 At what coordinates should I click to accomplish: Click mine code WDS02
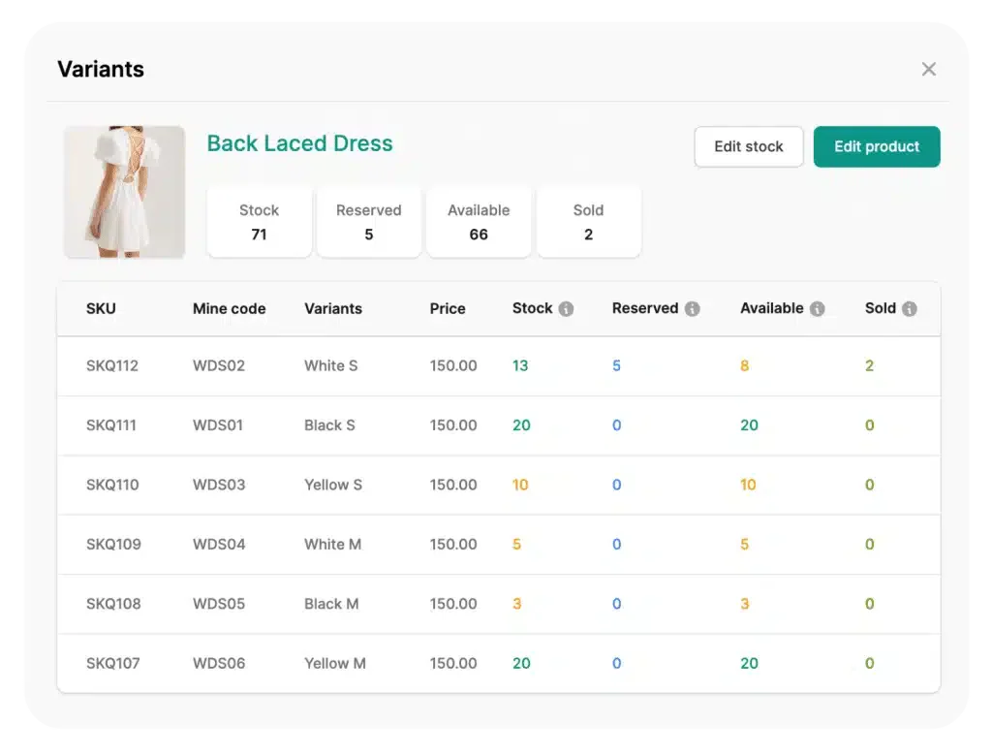(x=219, y=366)
